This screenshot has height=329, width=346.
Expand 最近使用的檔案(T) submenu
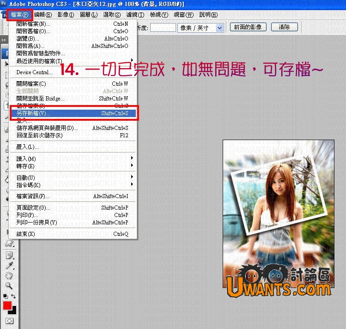[x=73, y=61]
